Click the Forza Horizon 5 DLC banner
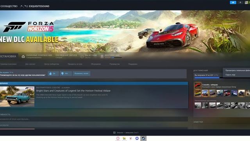Image resolution: width=250 pixels, height=141 pixels. pyautogui.click(x=125, y=31)
